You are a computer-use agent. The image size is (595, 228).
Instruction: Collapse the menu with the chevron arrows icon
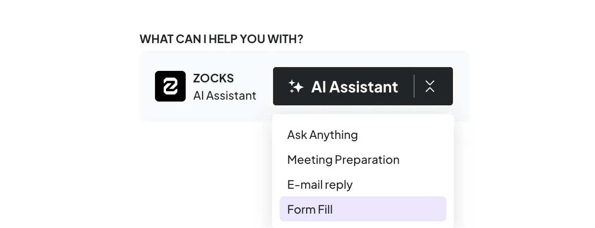point(430,86)
